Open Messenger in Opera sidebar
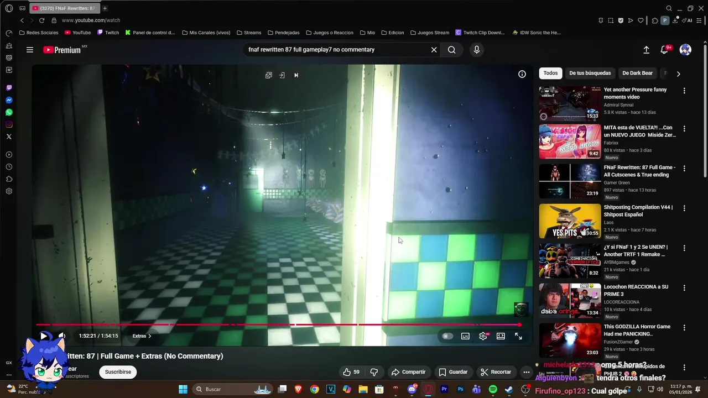 [9, 100]
